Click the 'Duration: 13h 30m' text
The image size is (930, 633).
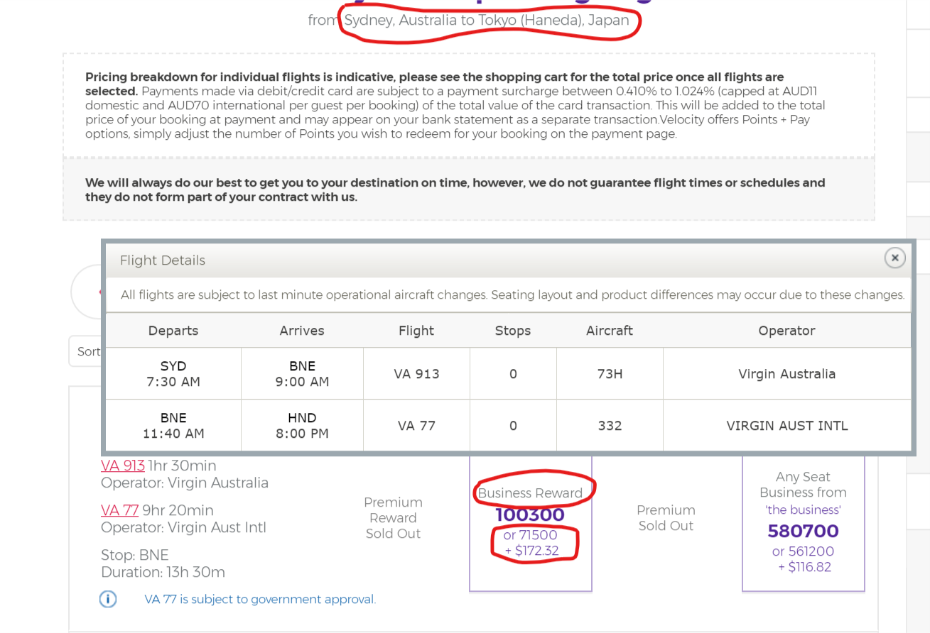(163, 572)
